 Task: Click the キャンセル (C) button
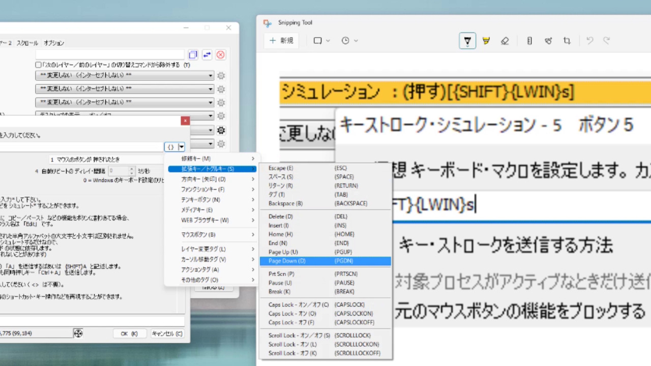[x=167, y=334]
